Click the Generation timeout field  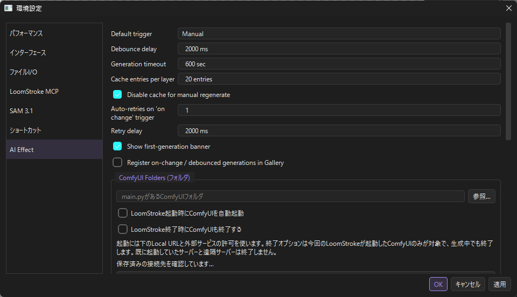click(x=339, y=64)
